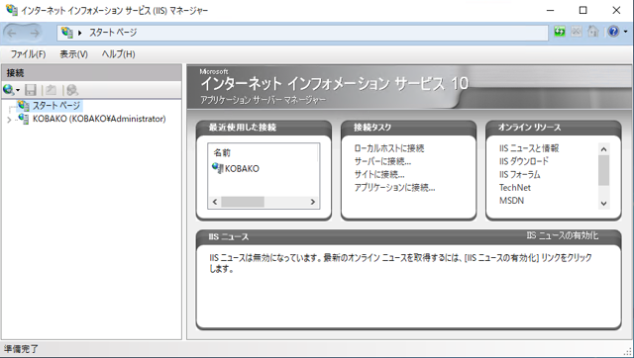Select the KOBAKO (KOBAKO¥Administrator) server node
Image resolution: width=634 pixels, height=358 pixels.
click(99, 119)
